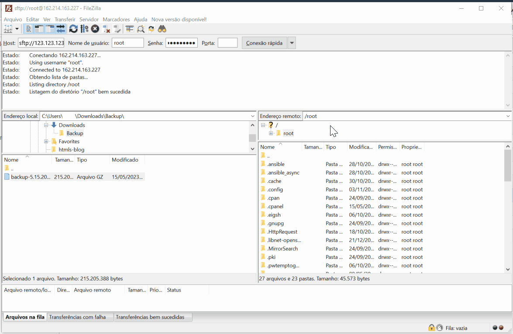Disconnect from the current server
Image resolution: width=513 pixels, height=334 pixels.
pyautogui.click(x=106, y=29)
